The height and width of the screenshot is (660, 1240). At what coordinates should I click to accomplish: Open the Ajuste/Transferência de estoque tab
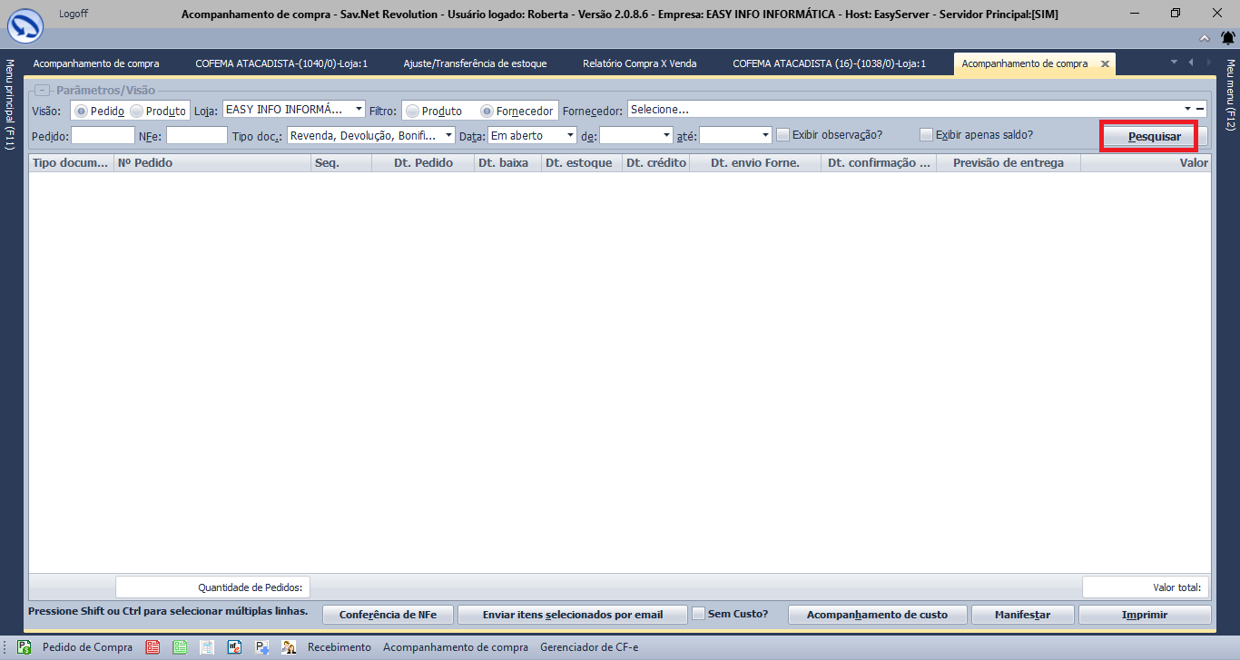[x=475, y=64]
